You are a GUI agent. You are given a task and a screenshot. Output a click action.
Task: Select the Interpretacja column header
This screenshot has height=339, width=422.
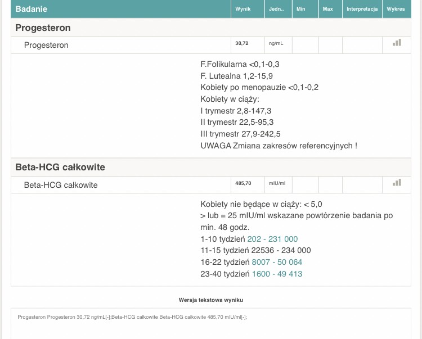point(362,9)
